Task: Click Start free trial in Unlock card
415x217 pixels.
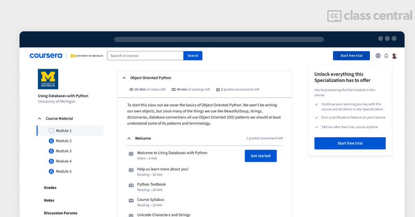Action: coord(350,143)
